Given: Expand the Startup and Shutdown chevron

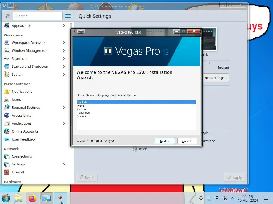Looking at the screenshot, I should tap(64, 66).
